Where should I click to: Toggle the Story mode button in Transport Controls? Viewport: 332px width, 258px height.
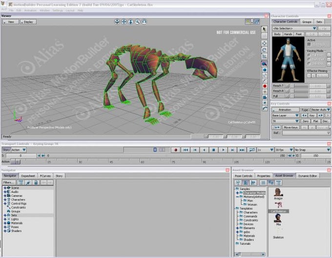pos(6,150)
